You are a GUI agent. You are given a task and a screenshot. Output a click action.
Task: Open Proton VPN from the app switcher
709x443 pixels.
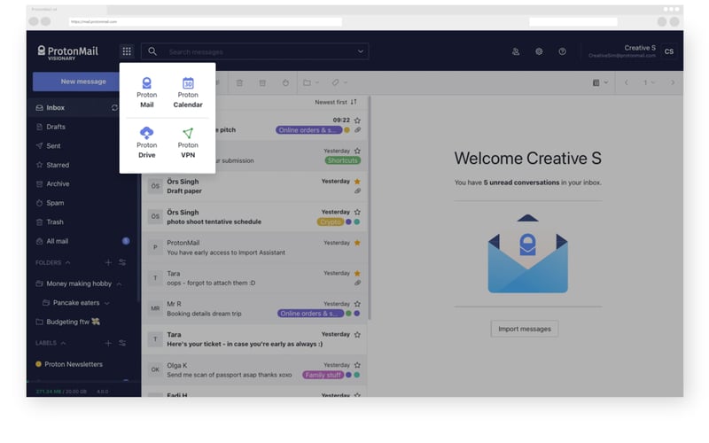pyautogui.click(x=188, y=143)
